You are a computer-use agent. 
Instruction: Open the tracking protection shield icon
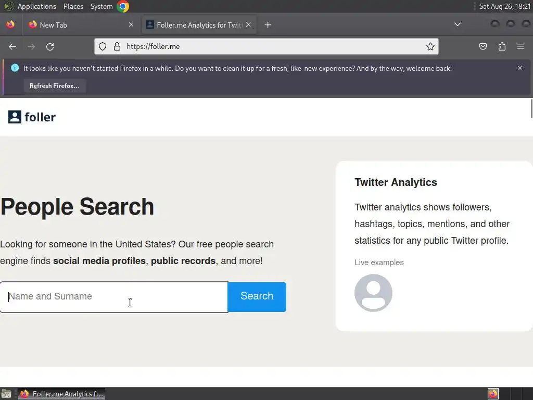click(103, 46)
